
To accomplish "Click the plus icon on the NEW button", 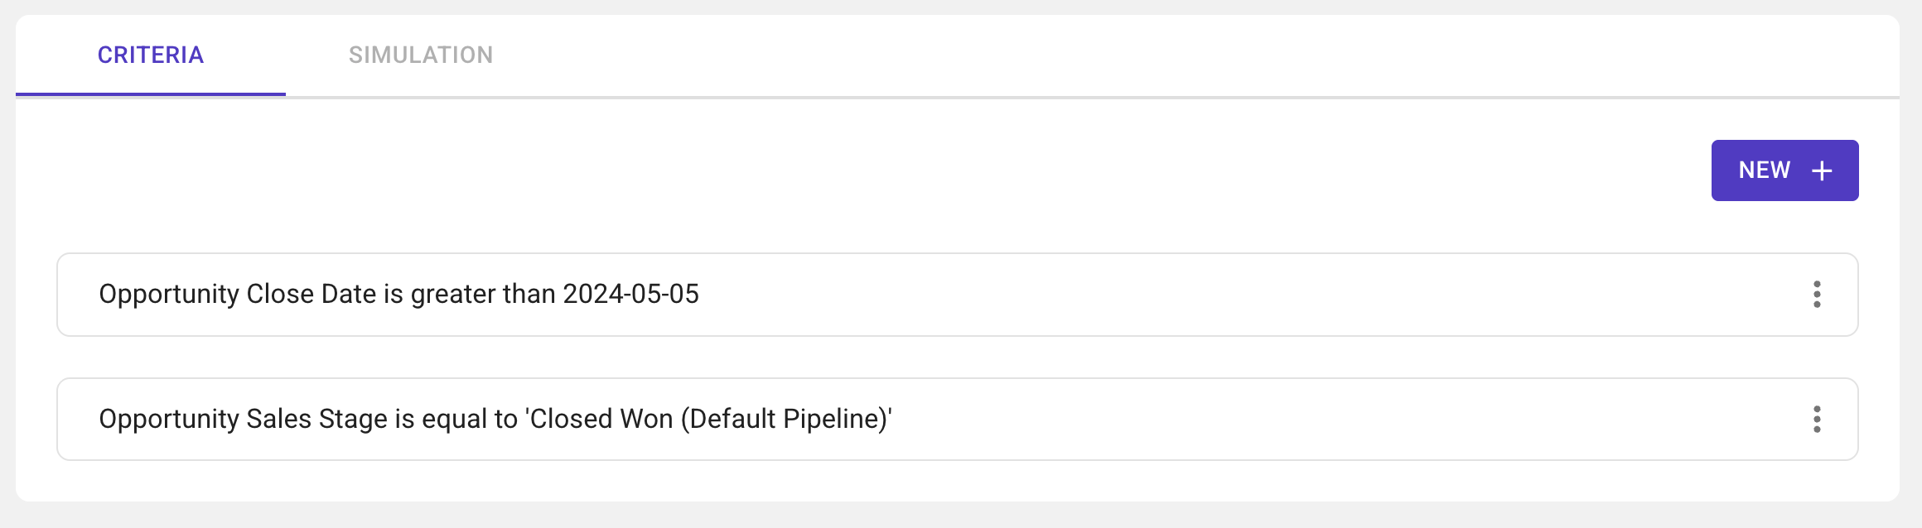I will coord(1822,171).
